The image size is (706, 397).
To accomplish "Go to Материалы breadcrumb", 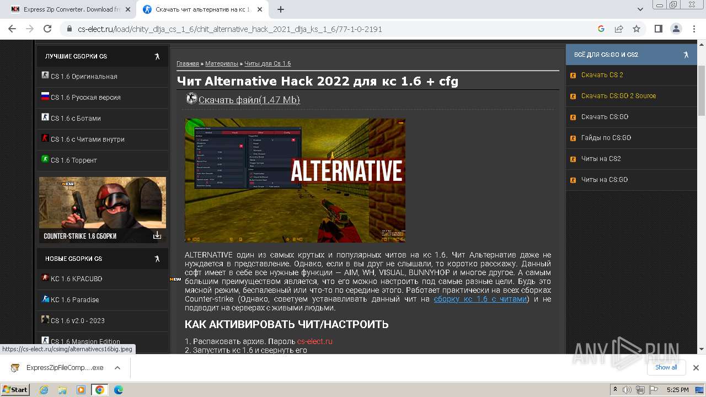I will (222, 64).
